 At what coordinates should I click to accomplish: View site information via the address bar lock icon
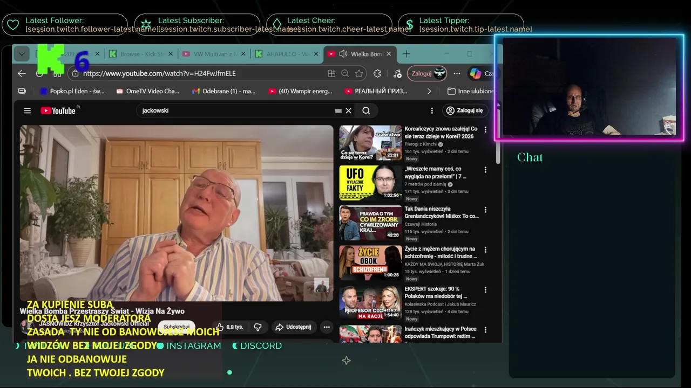[75, 73]
